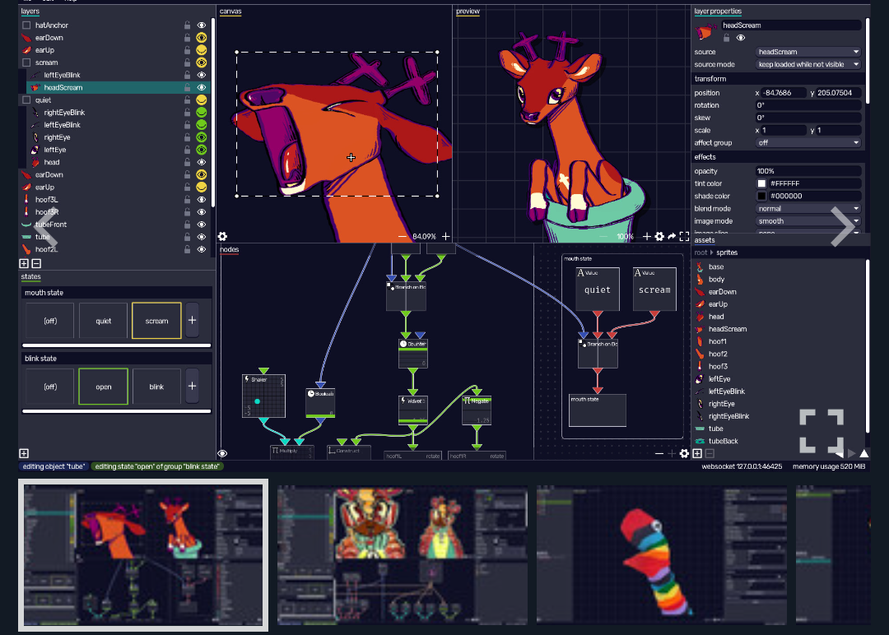Click the shade color swatch

[761, 196]
